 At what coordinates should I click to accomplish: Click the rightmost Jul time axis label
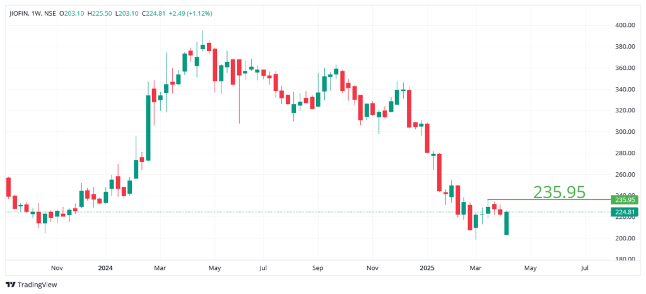[x=584, y=268]
